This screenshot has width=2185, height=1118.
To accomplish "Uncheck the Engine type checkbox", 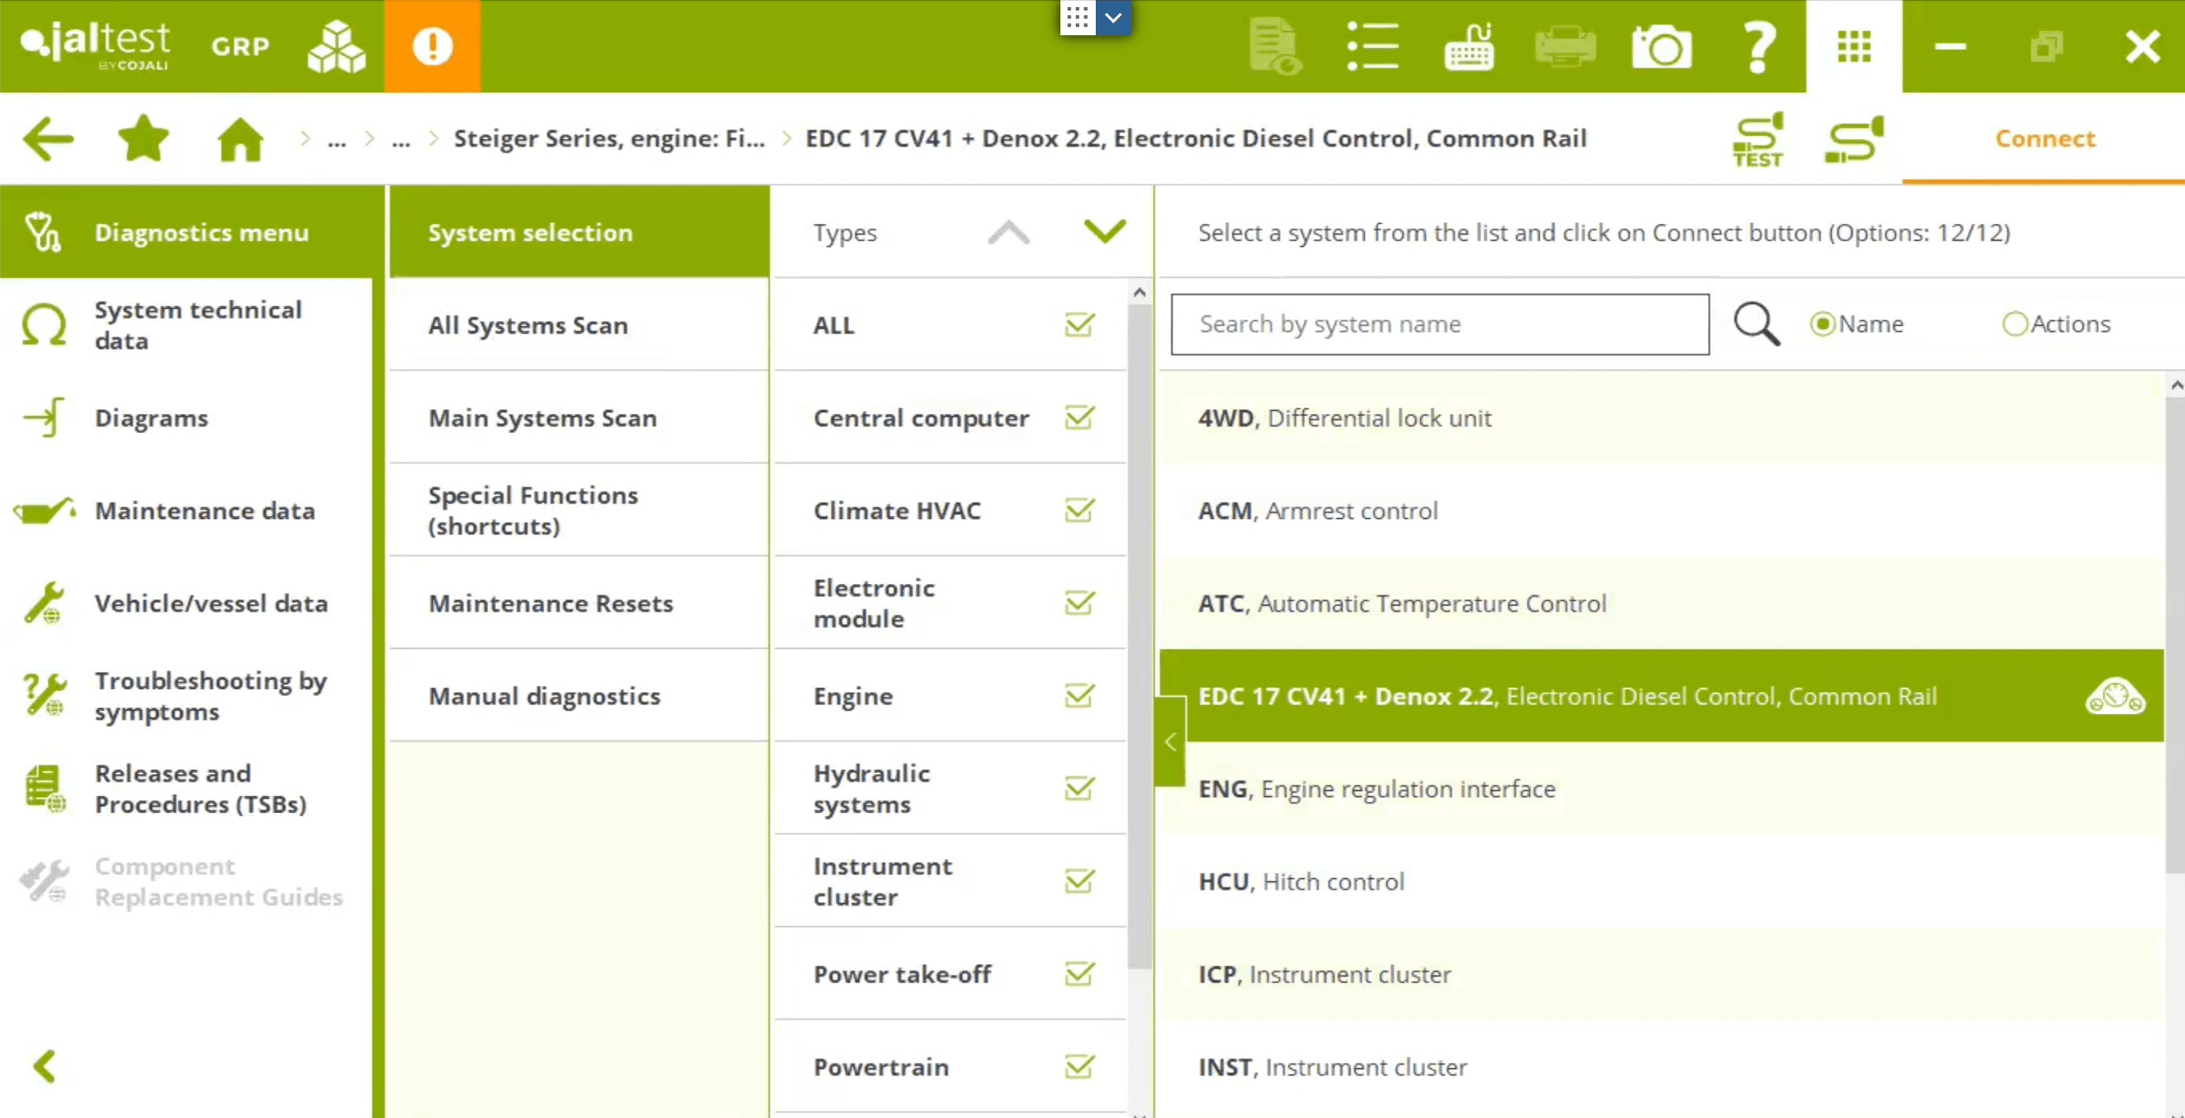I will [1079, 695].
